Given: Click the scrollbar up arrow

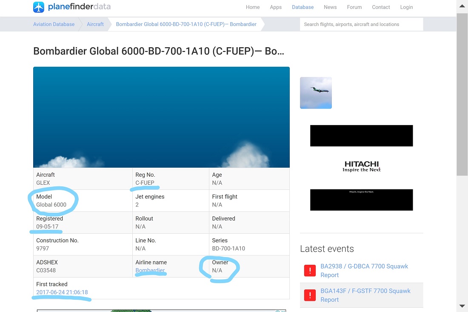Looking at the screenshot, I should [x=462, y=6].
